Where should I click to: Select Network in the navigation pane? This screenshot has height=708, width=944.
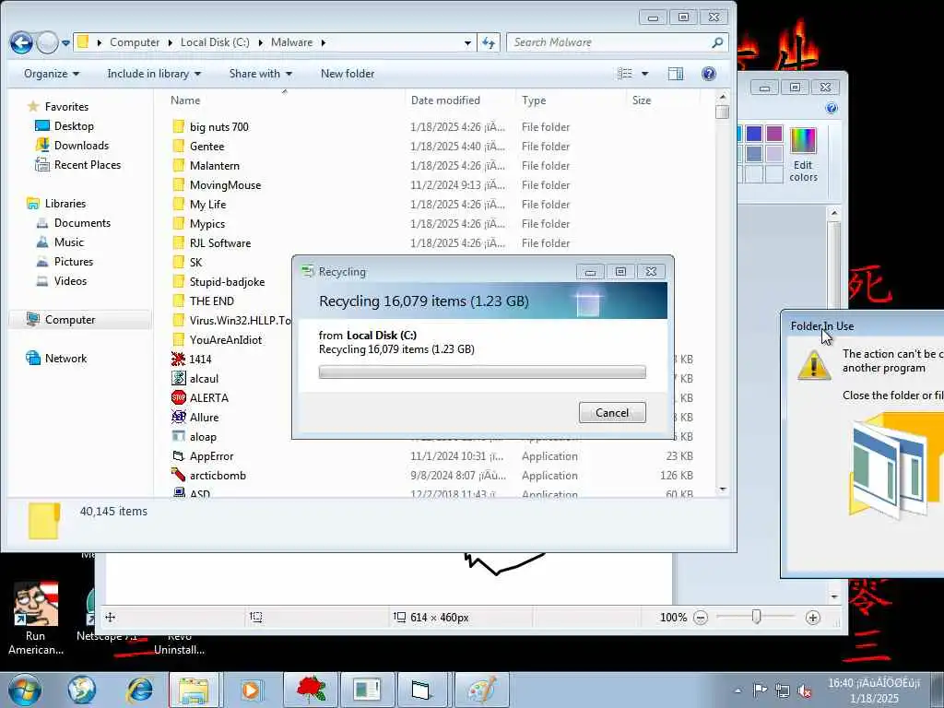pyautogui.click(x=56, y=359)
